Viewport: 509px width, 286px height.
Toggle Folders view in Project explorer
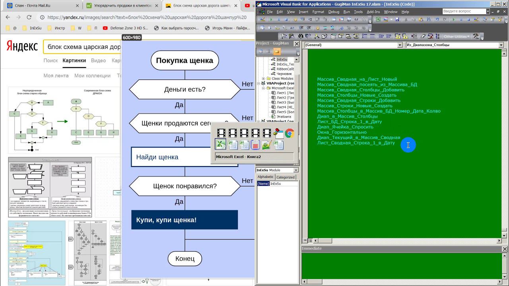(x=277, y=52)
